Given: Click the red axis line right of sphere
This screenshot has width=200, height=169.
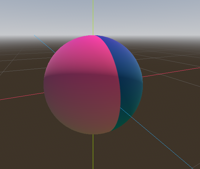Looking at the screenshot, I should coord(169,73).
